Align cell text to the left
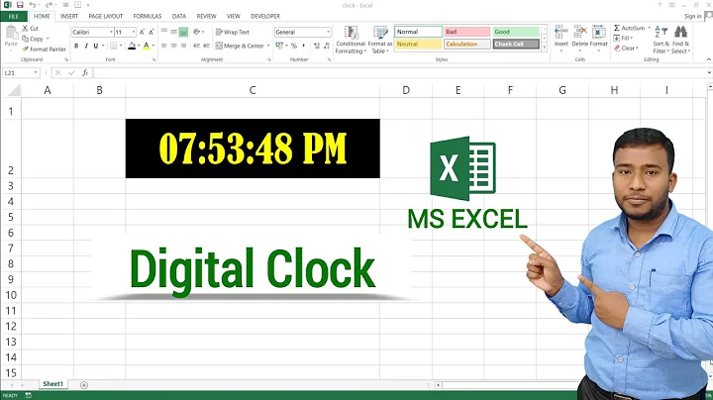713x400 pixels. pyautogui.click(x=163, y=46)
